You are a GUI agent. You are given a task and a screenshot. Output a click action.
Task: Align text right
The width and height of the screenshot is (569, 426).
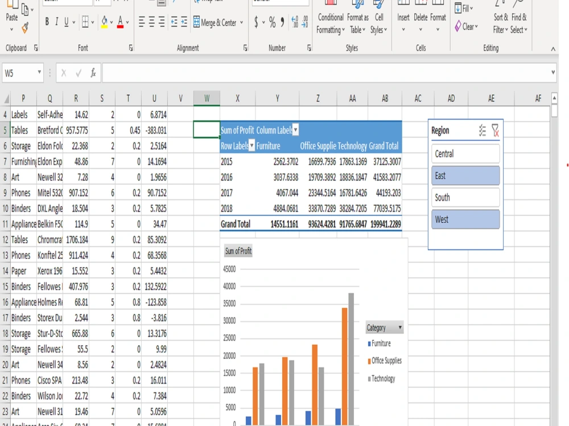[162, 22]
